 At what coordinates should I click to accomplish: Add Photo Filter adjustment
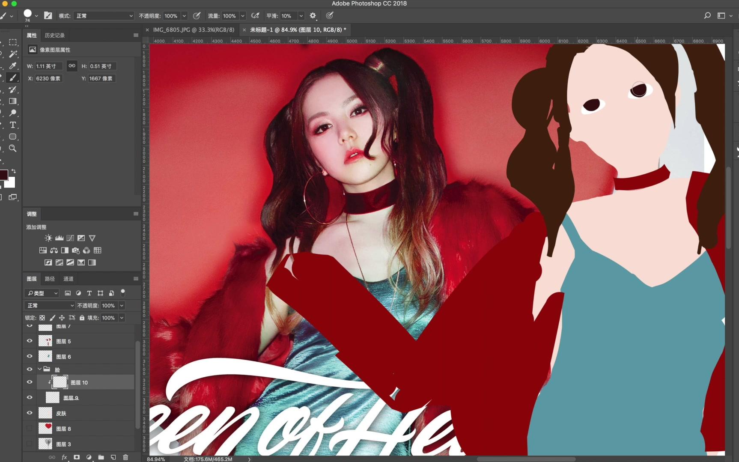[76, 250]
